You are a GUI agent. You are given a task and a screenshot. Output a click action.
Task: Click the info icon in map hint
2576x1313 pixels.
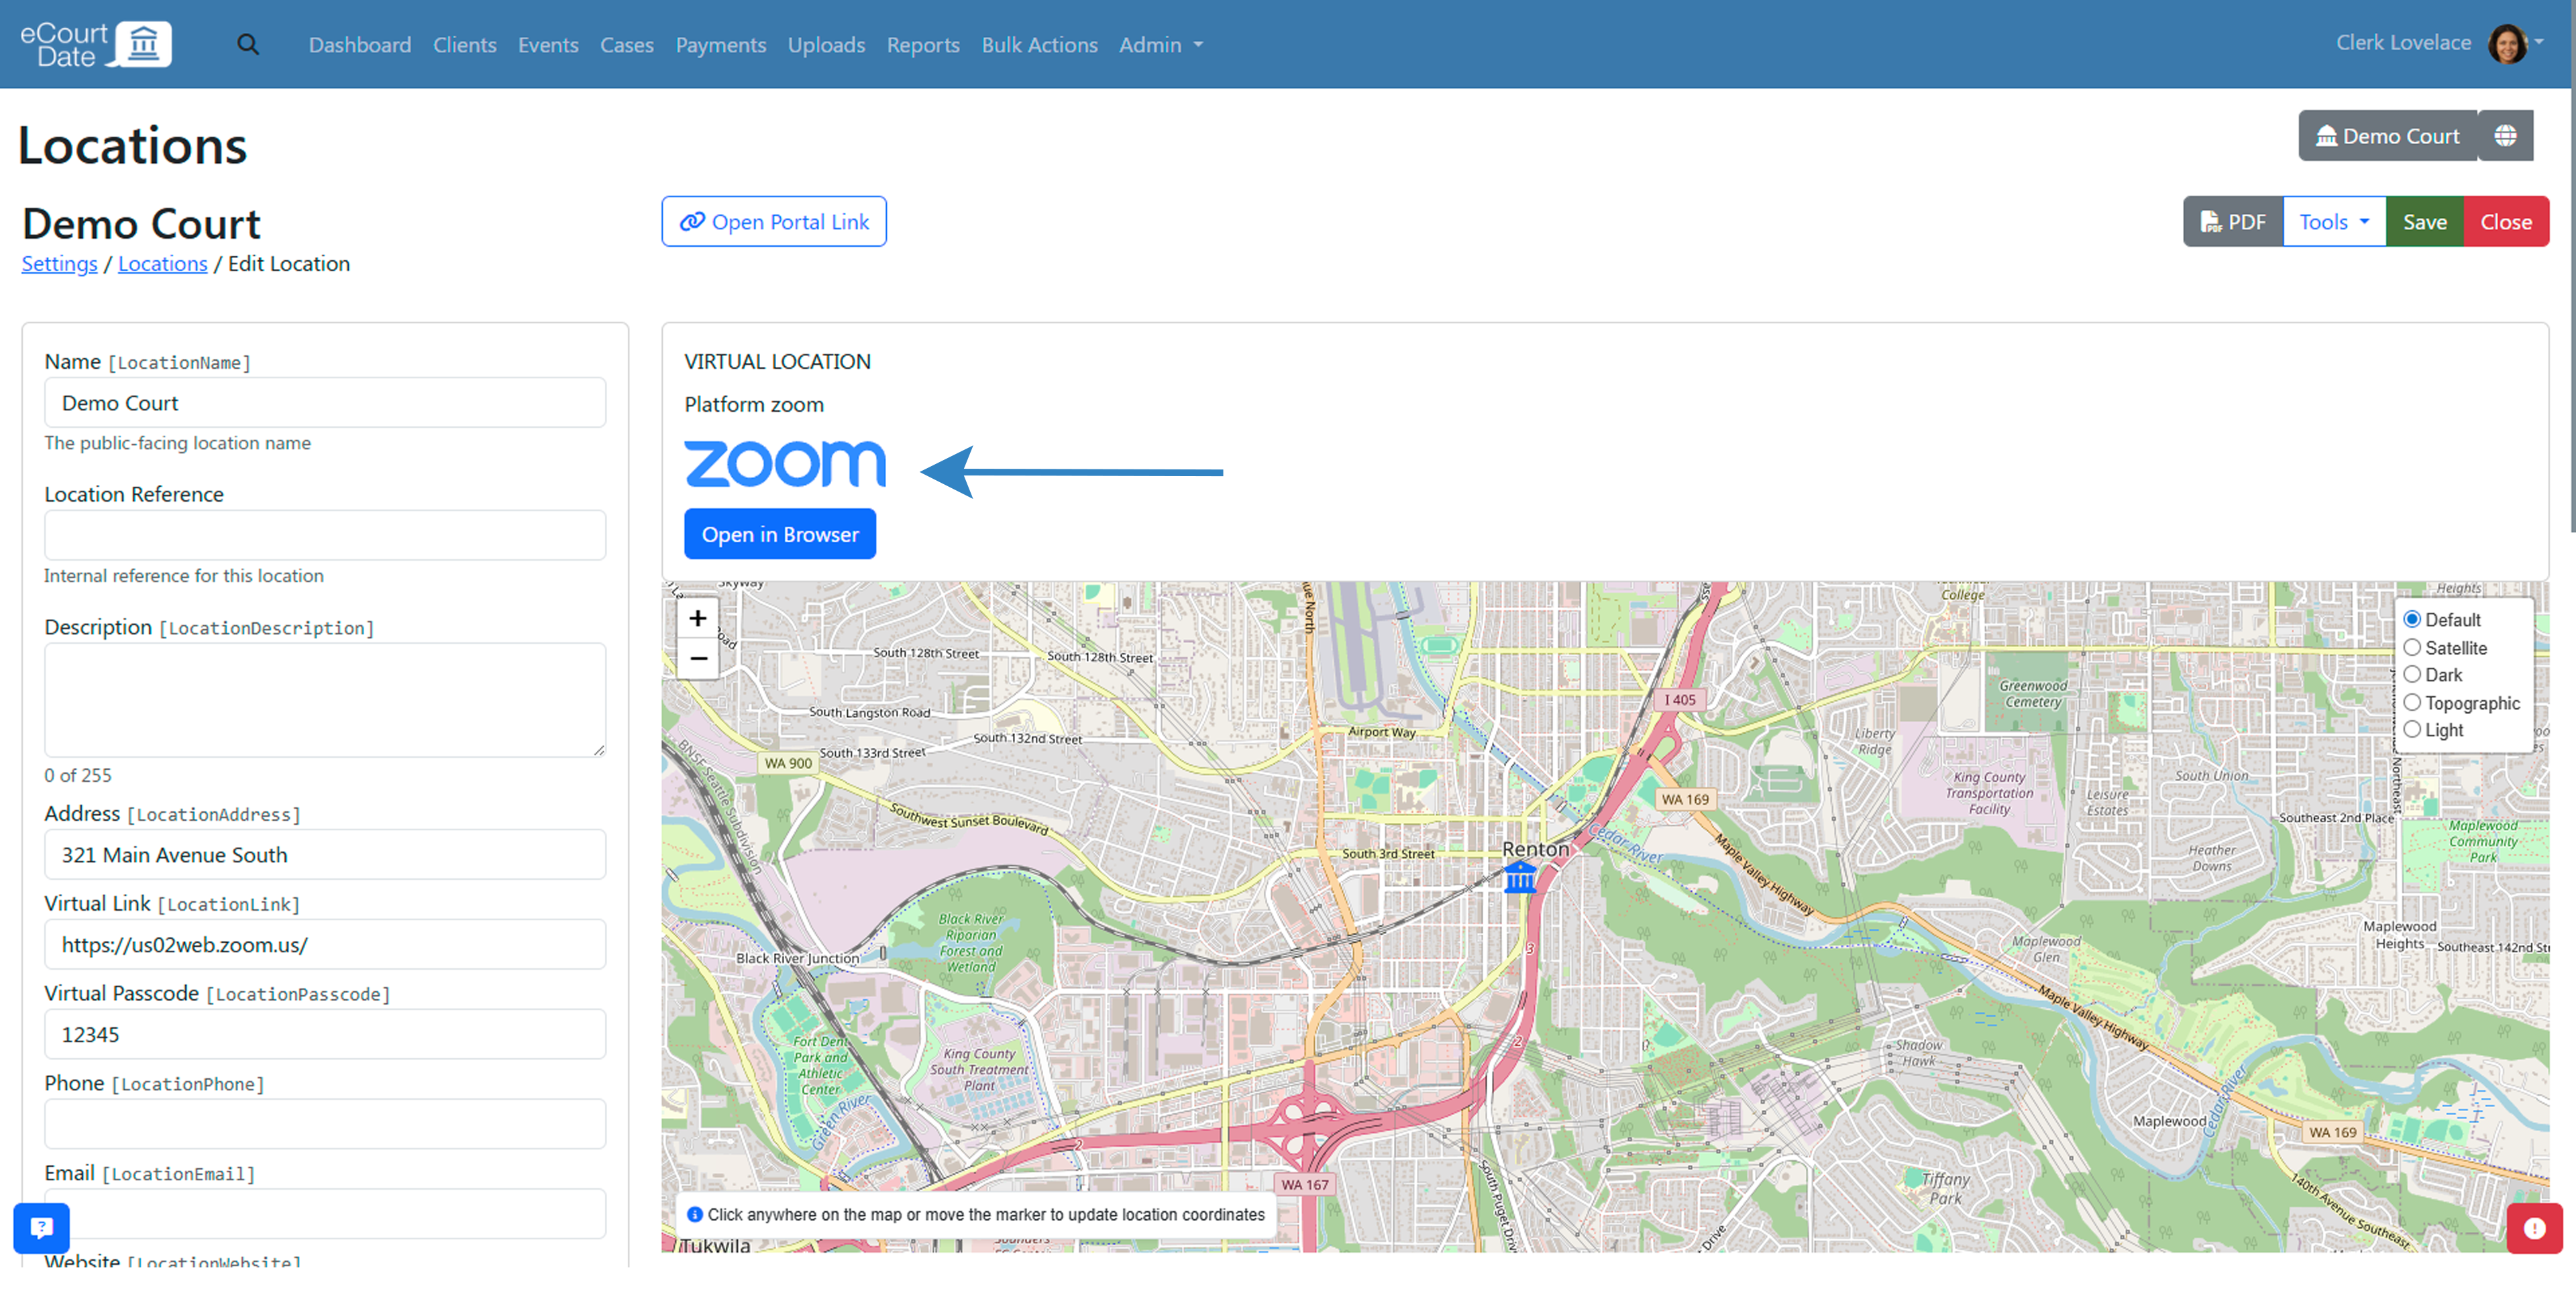694,1215
